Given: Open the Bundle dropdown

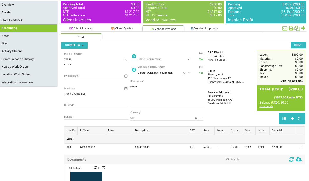Looking at the screenshot, I should point(126,117).
